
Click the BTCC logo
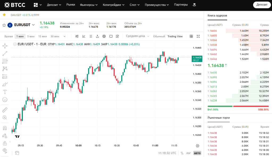point(15,5)
